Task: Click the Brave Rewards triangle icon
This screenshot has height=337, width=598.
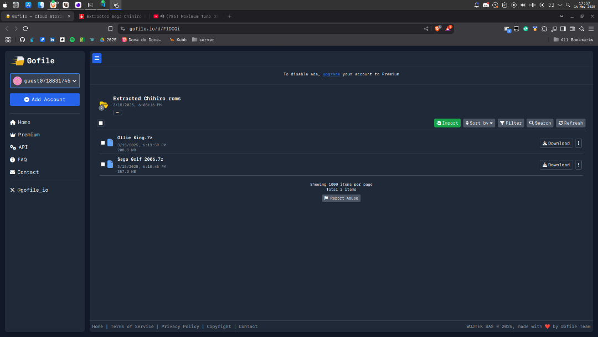Action: pos(448,29)
